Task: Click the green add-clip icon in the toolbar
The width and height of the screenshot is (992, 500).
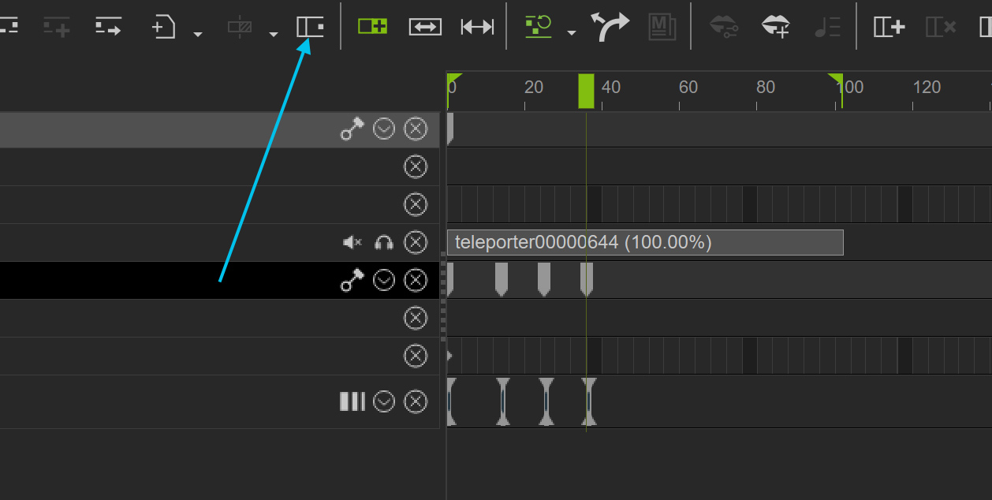Action: pyautogui.click(x=372, y=27)
